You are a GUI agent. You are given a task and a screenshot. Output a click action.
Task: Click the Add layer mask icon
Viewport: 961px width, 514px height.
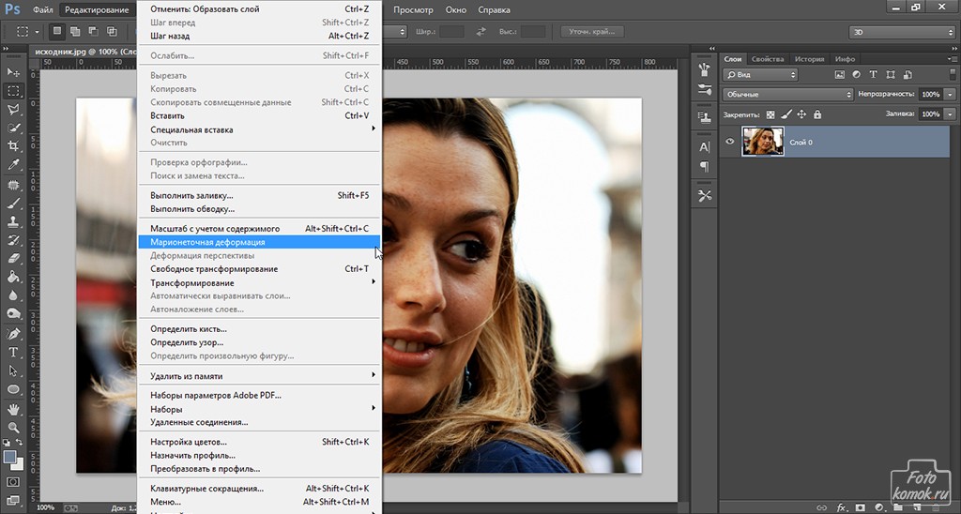coord(861,507)
